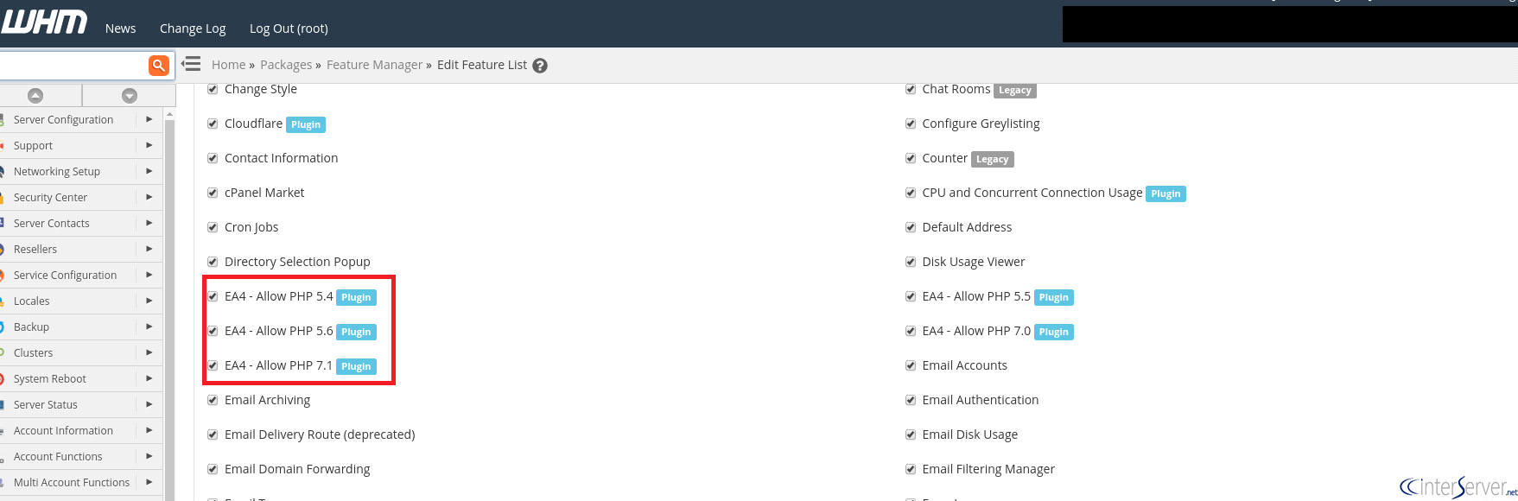This screenshot has width=1518, height=501.
Task: Click Plugin badge beside EA4 - Allow PHP 5.4
Action: coord(356,297)
